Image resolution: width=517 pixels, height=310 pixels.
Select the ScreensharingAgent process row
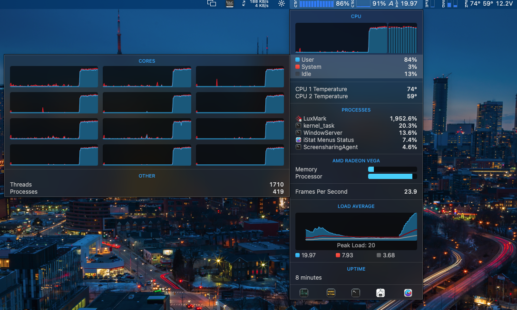356,147
